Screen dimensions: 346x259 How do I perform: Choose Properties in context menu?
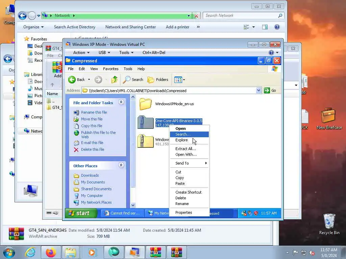coord(189,212)
